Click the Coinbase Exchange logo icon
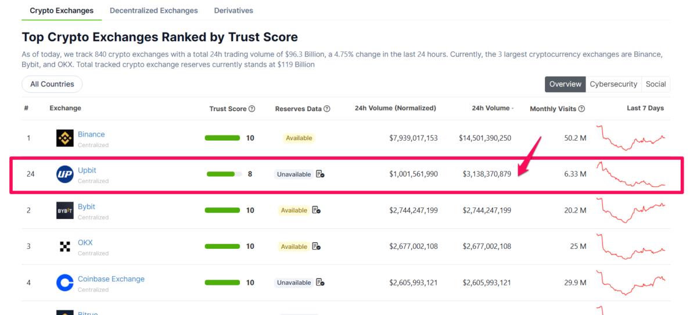 65,283
